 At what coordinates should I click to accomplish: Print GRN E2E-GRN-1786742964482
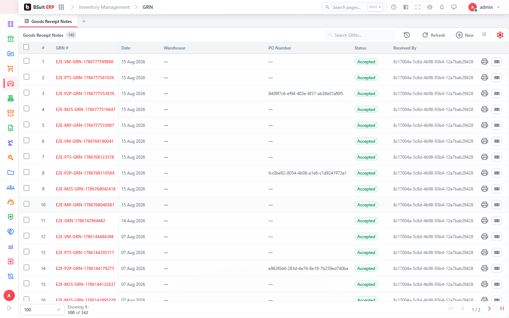pyautogui.click(x=485, y=220)
